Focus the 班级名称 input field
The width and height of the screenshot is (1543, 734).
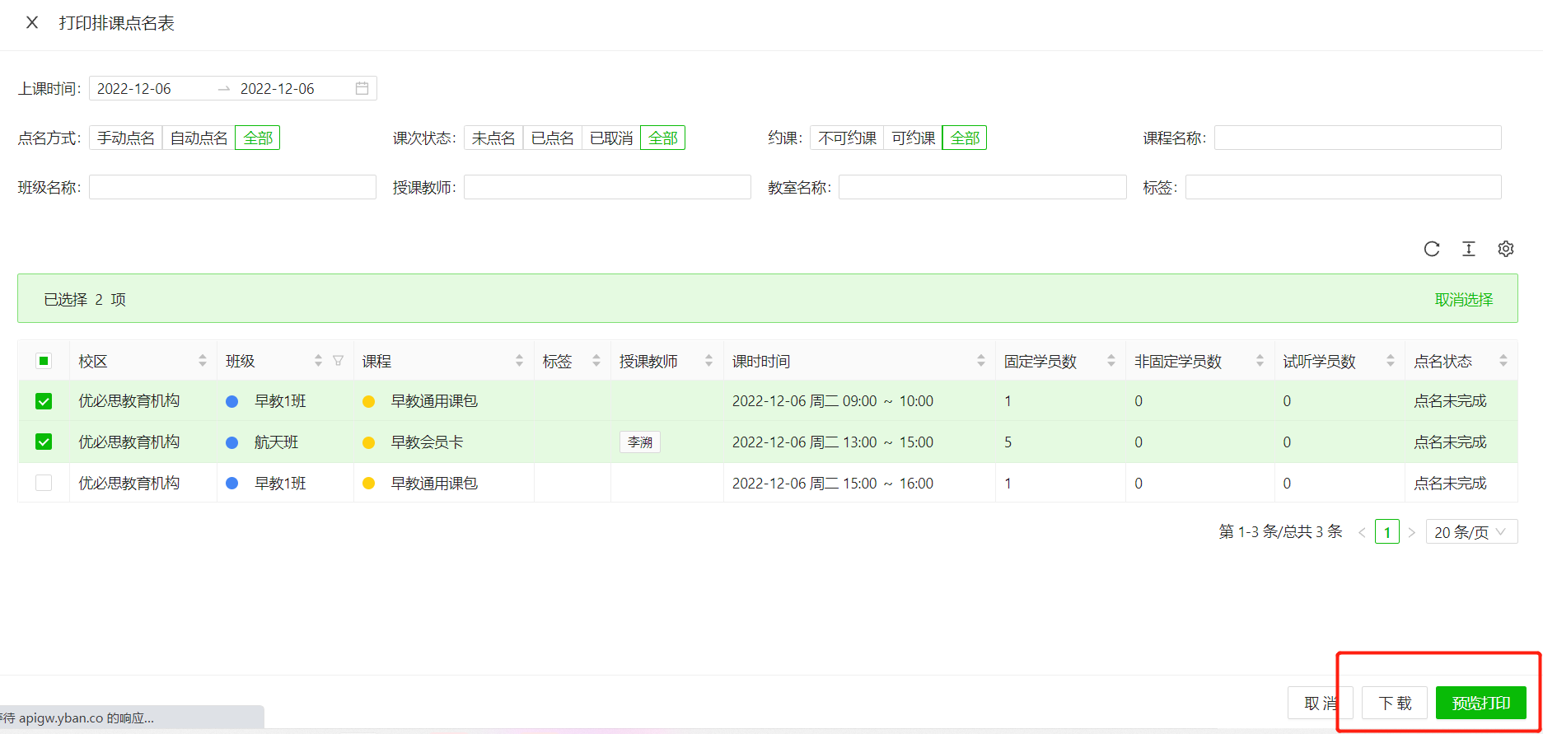tap(232, 187)
